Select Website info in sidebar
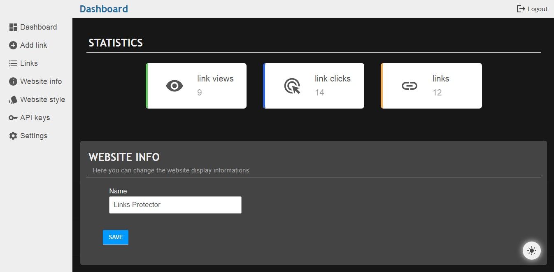 (36, 81)
